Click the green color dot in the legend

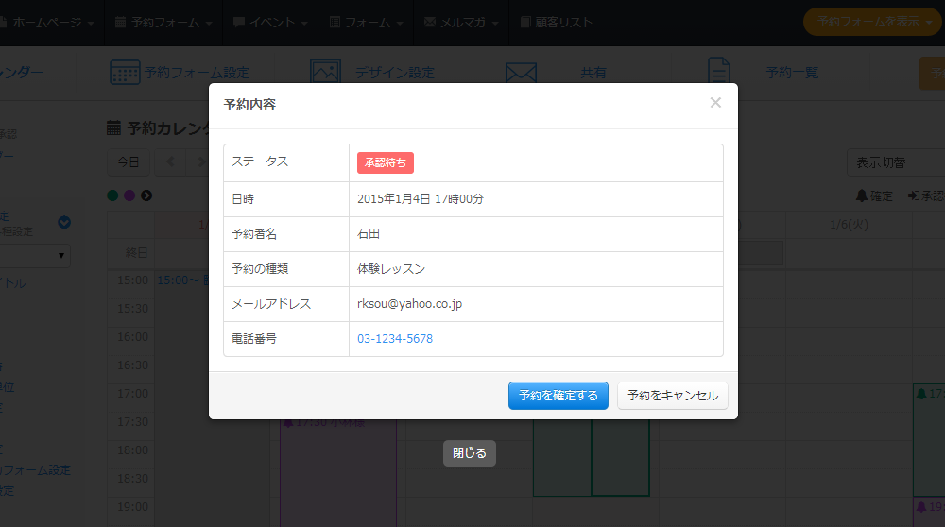click(x=113, y=195)
